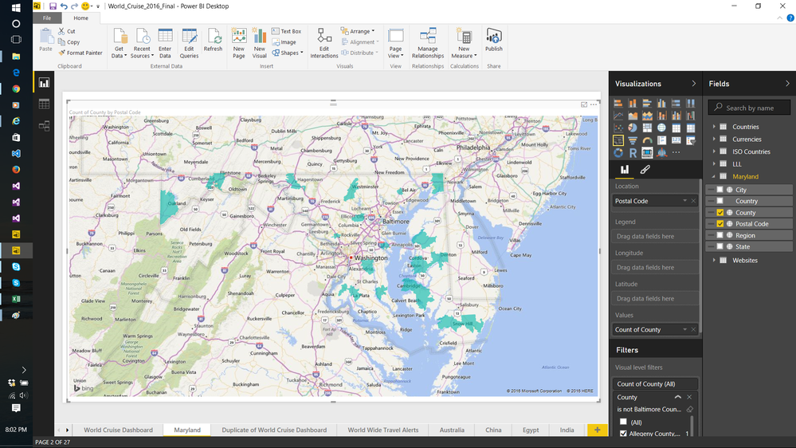Uncheck the Postal Code field checkbox

(720, 223)
